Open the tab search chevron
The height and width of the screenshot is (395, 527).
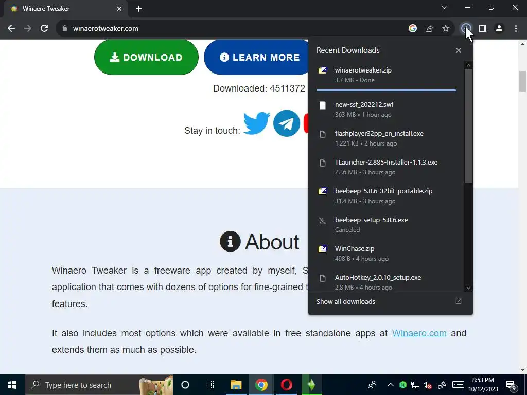[444, 7]
